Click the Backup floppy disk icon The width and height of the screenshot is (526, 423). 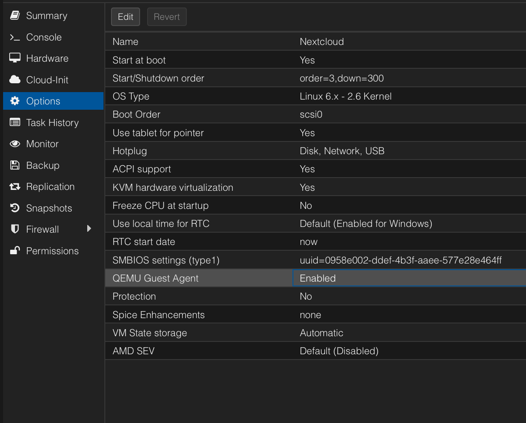point(15,165)
